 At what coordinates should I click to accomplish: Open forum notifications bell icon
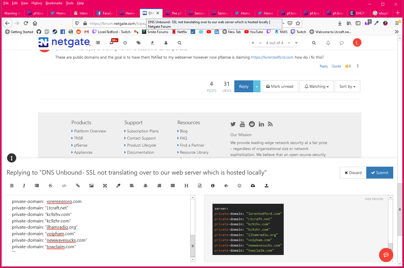click(328, 43)
